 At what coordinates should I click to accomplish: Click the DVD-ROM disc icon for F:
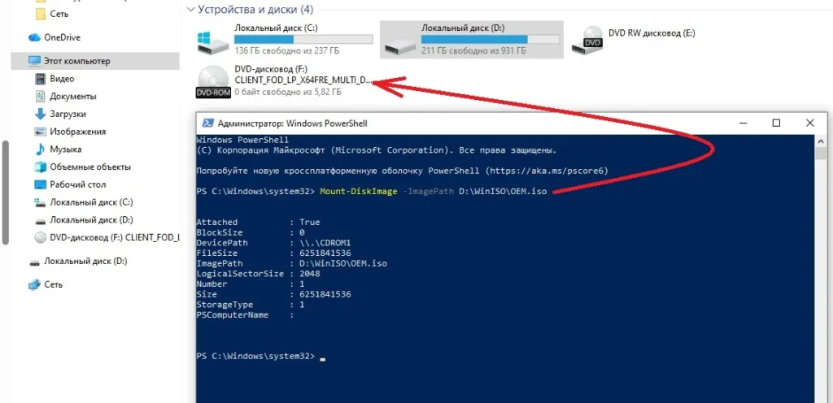click(x=214, y=82)
